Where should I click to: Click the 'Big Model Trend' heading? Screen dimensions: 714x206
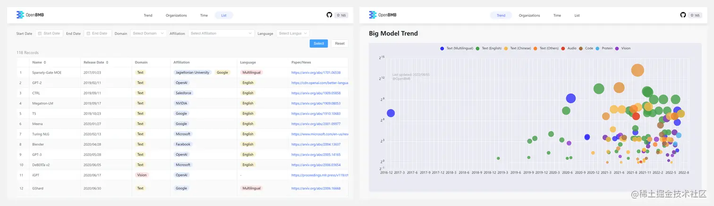coord(393,34)
